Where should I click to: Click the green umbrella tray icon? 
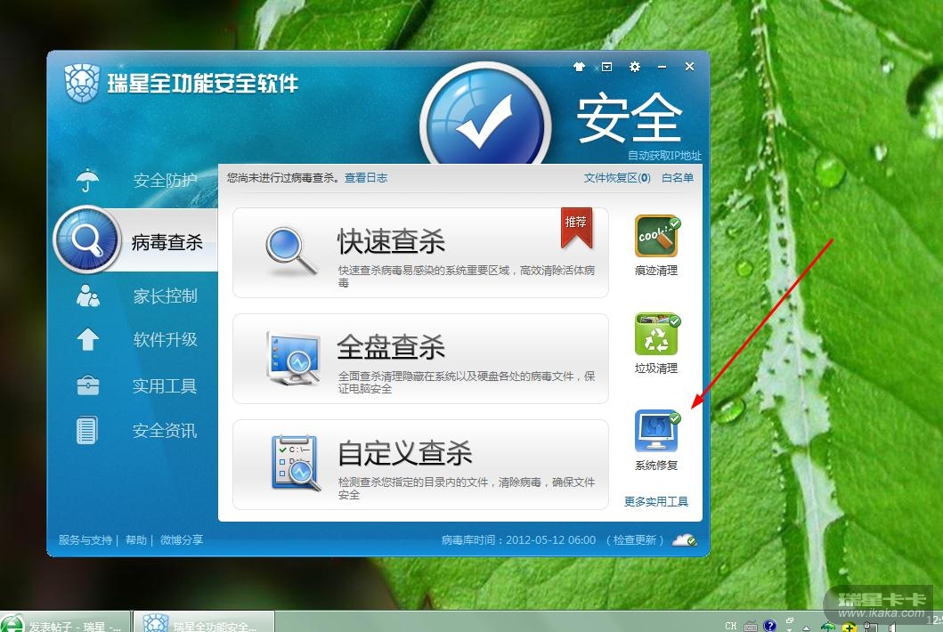click(x=828, y=627)
